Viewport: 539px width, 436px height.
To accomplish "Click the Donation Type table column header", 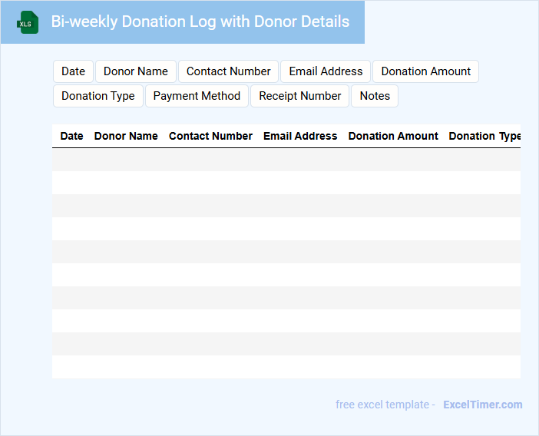I will coord(484,136).
